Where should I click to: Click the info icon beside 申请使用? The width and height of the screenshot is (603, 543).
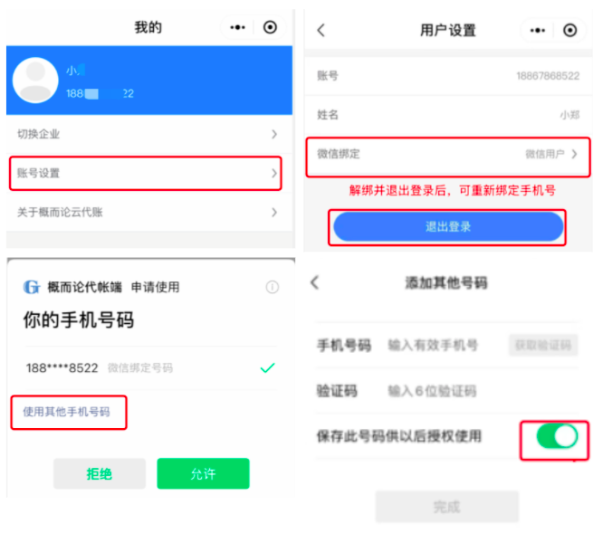(x=273, y=287)
